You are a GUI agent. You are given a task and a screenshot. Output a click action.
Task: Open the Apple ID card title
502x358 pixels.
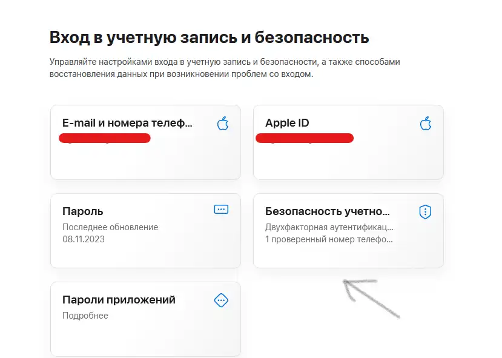point(287,122)
